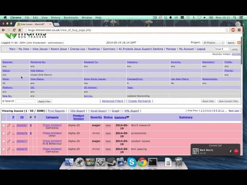The height and width of the screenshot is (185, 247).
Task: Tick the checkbox for issue 0004077
Action: coord(3,141)
